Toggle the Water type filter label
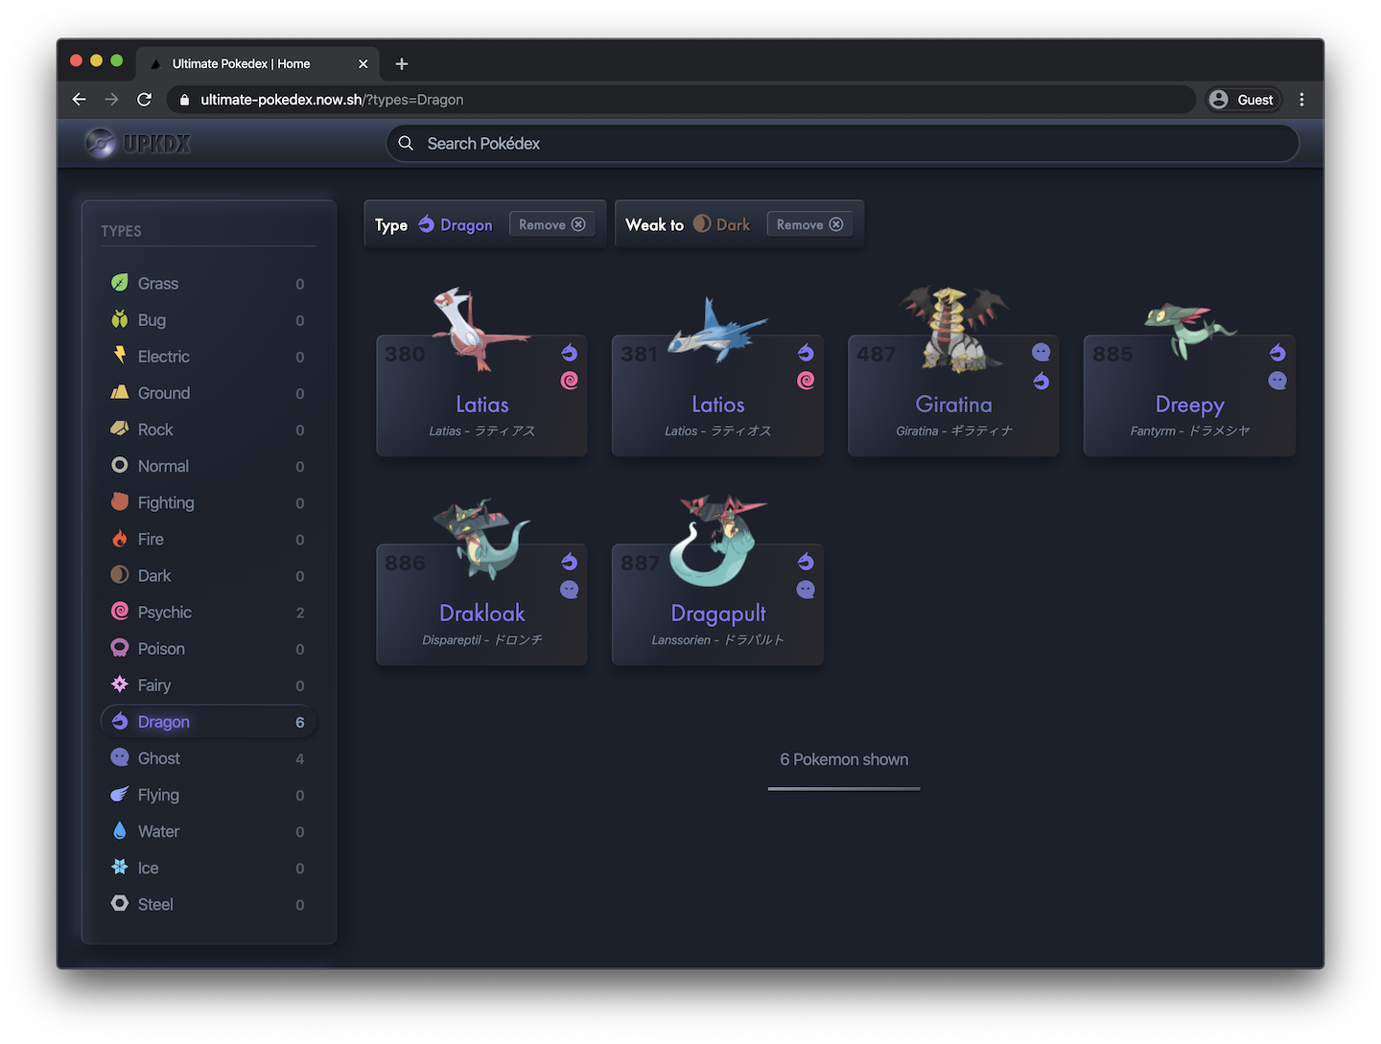Viewport: 1381px width, 1044px height. [x=159, y=831]
